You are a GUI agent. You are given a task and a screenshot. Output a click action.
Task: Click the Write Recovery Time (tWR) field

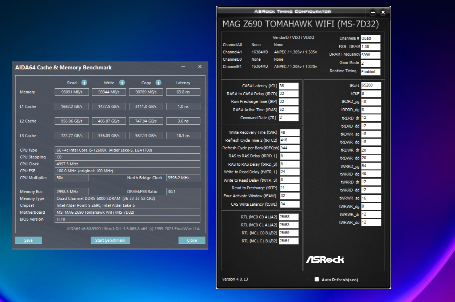290,132
